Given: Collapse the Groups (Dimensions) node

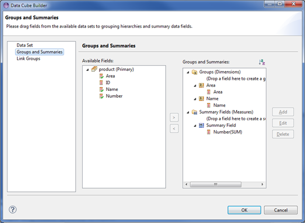Looking at the screenshot, I should pos(188,72).
